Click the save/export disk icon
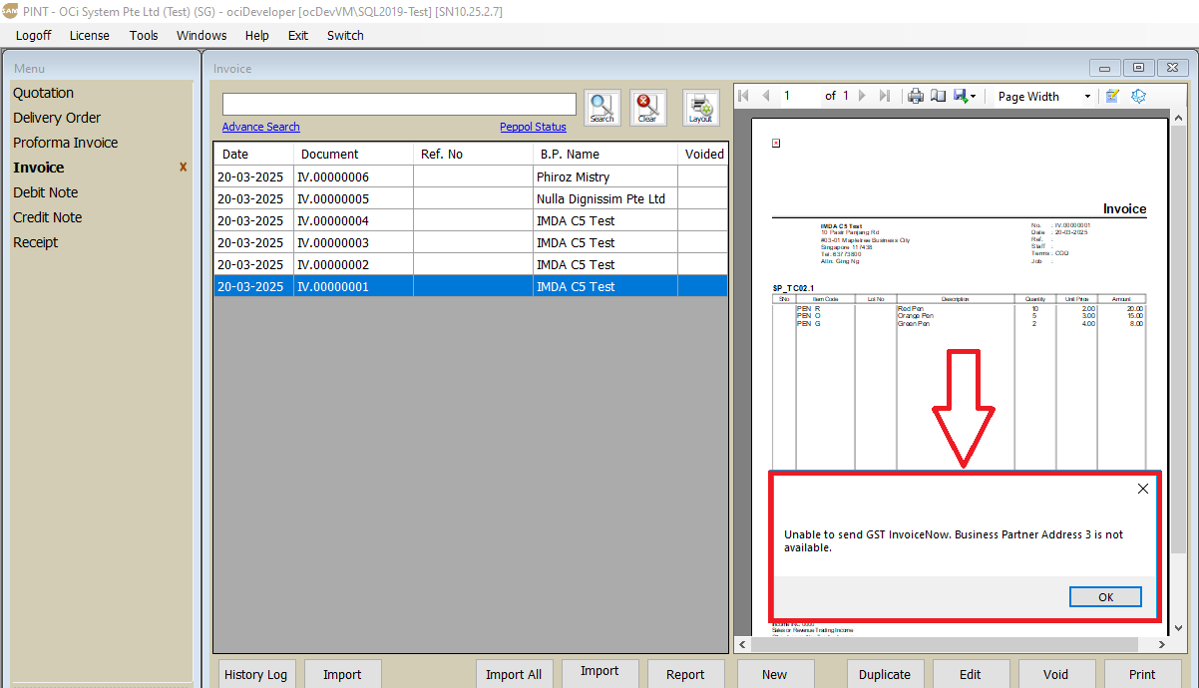Viewport: 1199px width, 688px height. (x=960, y=96)
